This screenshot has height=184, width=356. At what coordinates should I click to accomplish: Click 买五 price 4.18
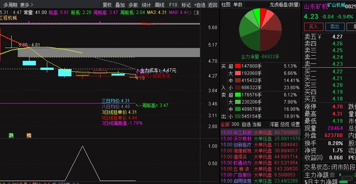tap(337, 99)
